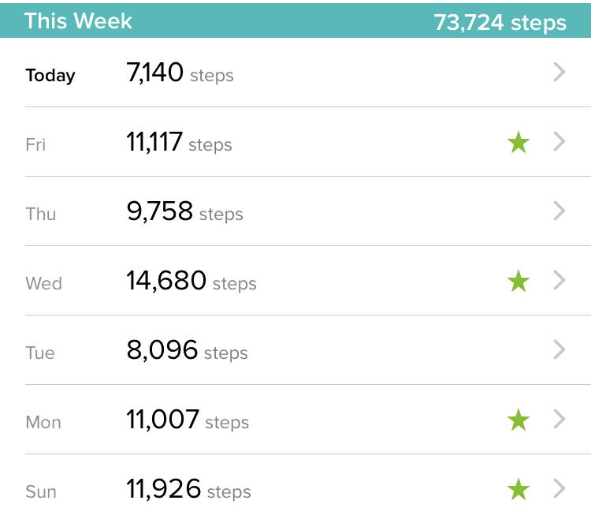Open Thu details via chevron arrow
The image size is (591, 519).
coord(559,211)
